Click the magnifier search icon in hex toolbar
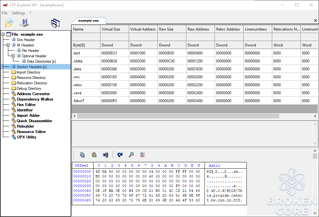 point(131,155)
